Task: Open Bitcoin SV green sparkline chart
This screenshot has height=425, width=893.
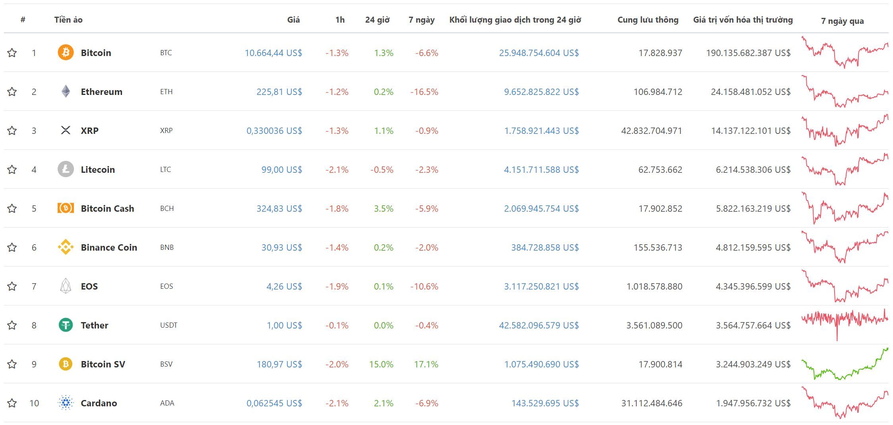Action: (845, 364)
